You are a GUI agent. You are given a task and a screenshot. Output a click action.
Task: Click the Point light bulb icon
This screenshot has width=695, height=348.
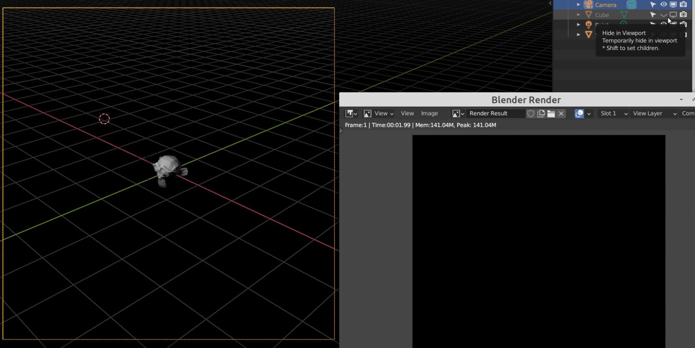[x=589, y=24]
